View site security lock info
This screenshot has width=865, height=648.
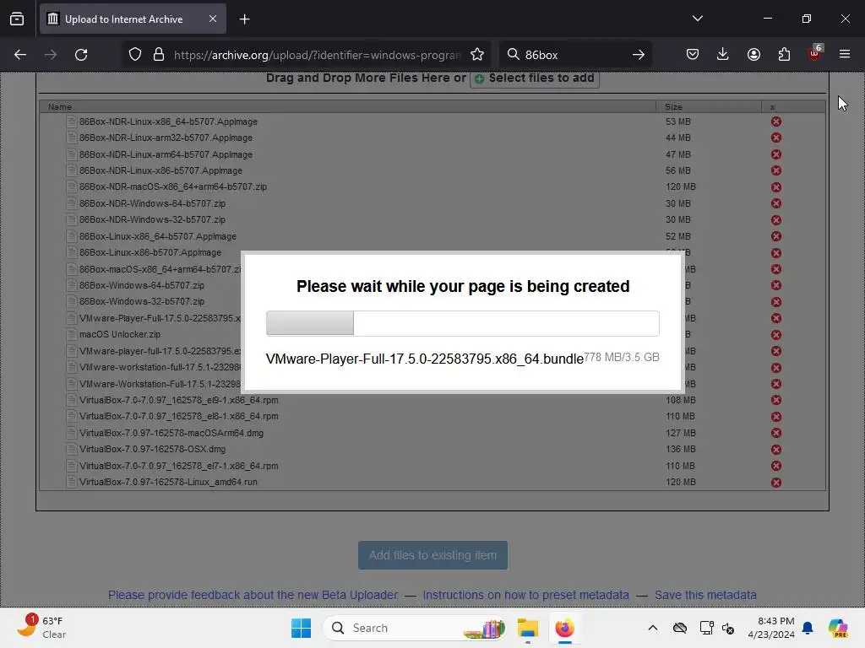[x=159, y=55]
